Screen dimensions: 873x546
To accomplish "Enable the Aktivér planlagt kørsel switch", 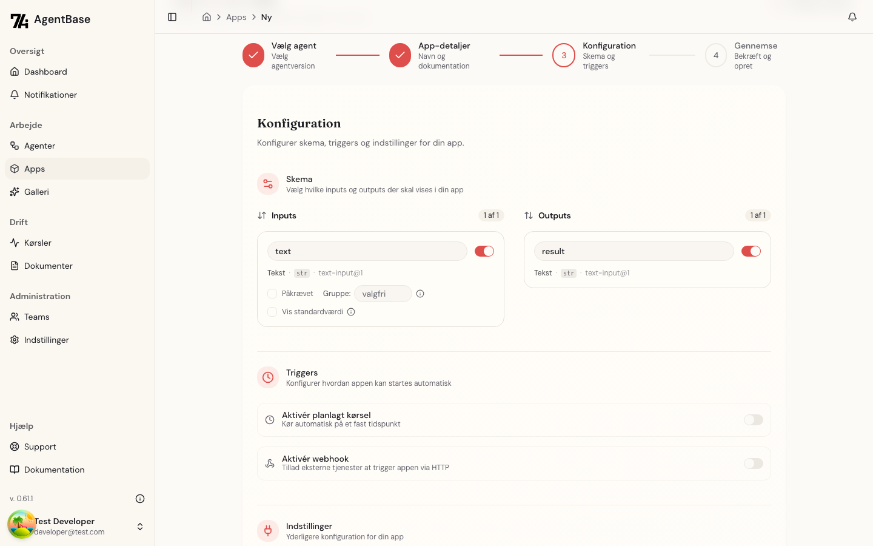I will (x=753, y=420).
